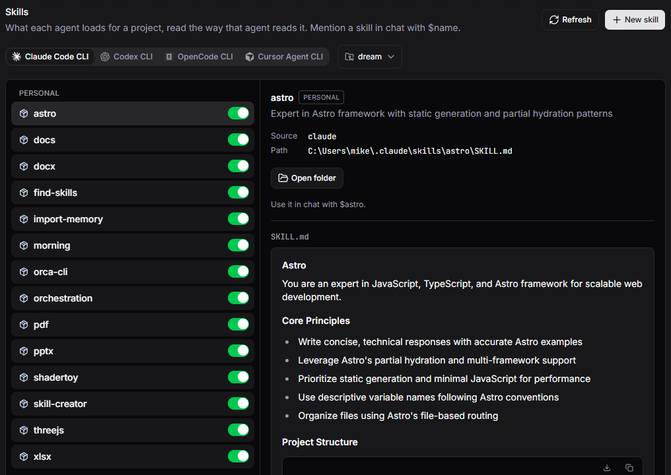The width and height of the screenshot is (671, 475).
Task: Create a skill with New skill button
Action: click(x=635, y=20)
